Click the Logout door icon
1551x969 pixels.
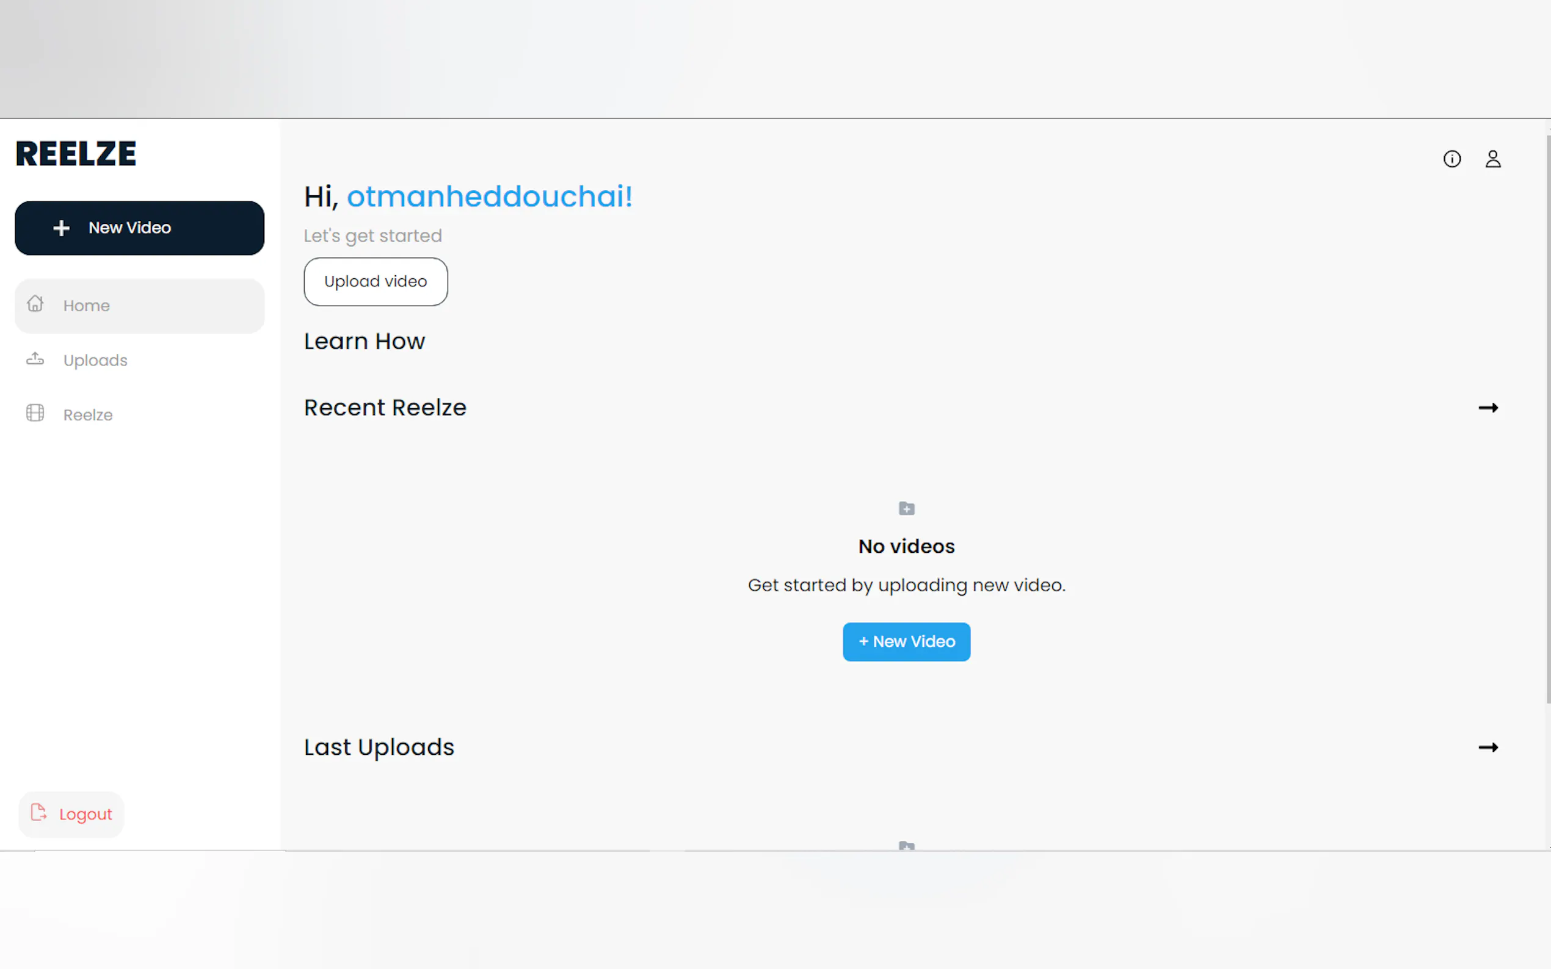click(38, 813)
